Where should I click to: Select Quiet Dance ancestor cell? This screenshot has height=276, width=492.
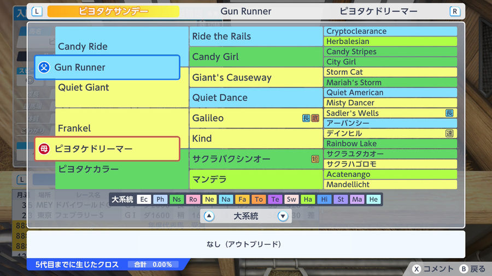(x=256, y=98)
